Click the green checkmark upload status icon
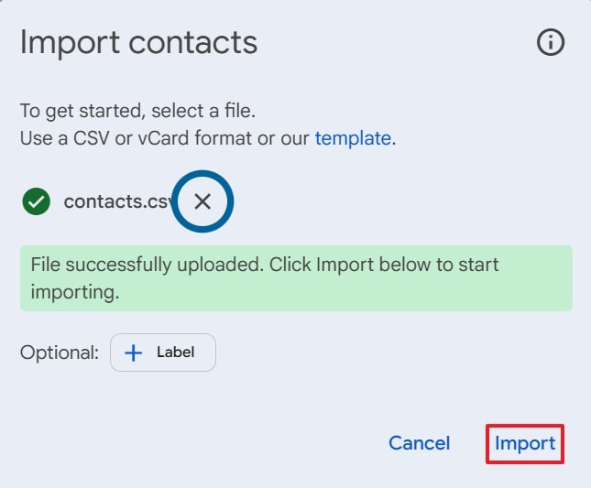This screenshot has width=591, height=488. [36, 201]
